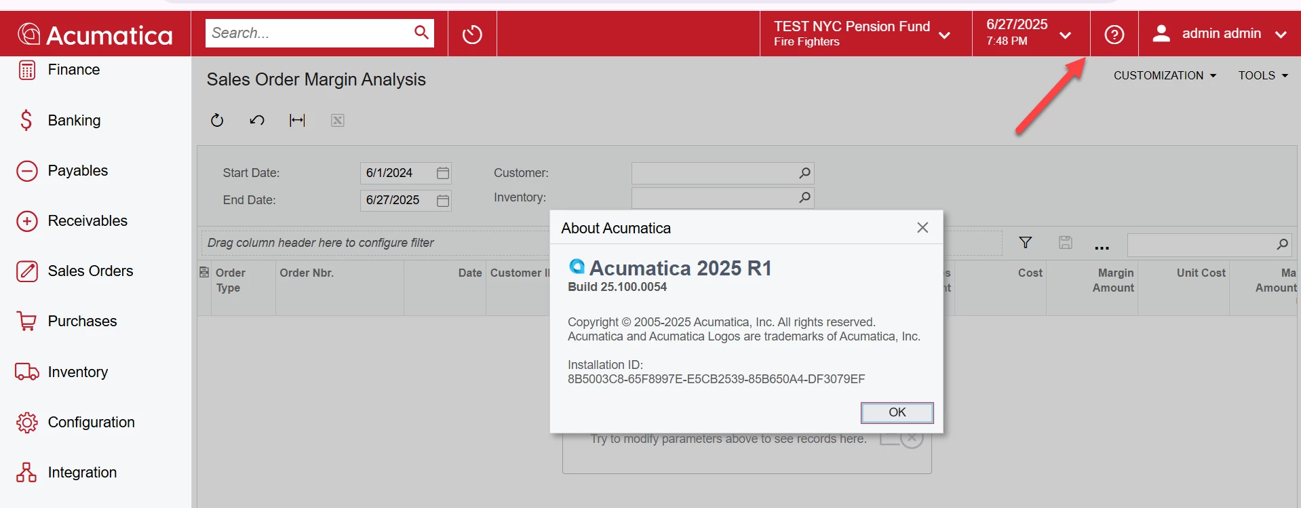Close the About Acumatica dialog
The width and height of the screenshot is (1301, 508).
[923, 228]
